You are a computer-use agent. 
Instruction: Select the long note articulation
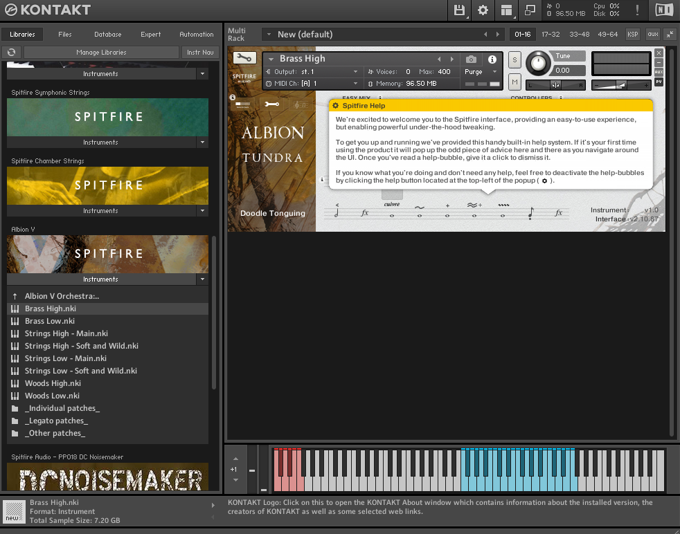337,211
